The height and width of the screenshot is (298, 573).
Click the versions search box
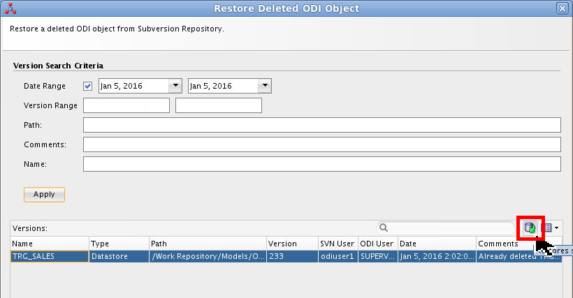point(446,228)
